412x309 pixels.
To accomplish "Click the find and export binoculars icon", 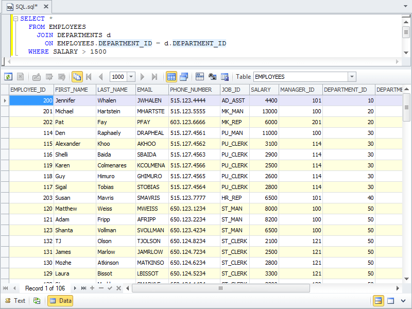I will [x=212, y=77].
